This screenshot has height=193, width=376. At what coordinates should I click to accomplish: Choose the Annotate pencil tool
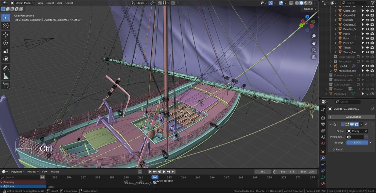click(6, 68)
